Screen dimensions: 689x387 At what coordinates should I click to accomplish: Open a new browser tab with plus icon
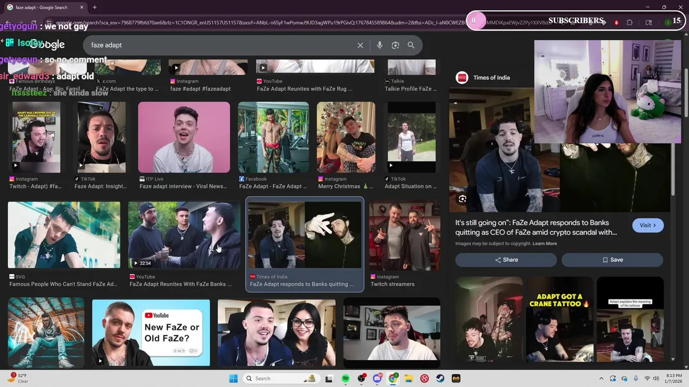click(x=95, y=8)
